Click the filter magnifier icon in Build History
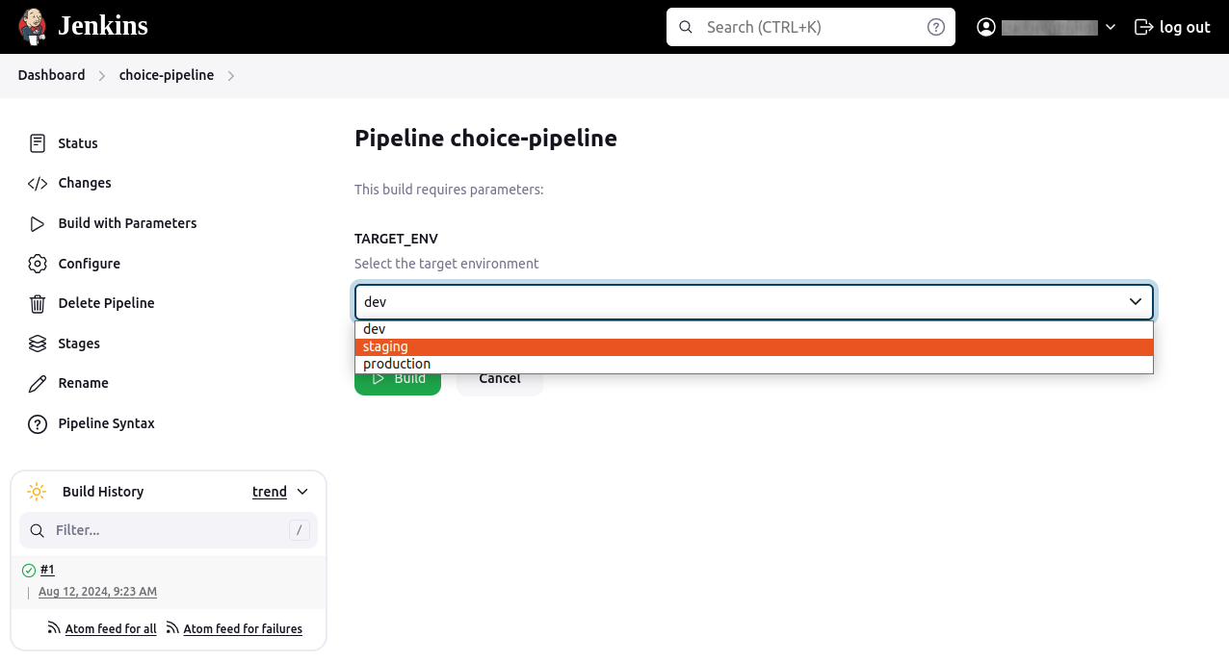This screenshot has width=1229, height=662. (x=38, y=531)
